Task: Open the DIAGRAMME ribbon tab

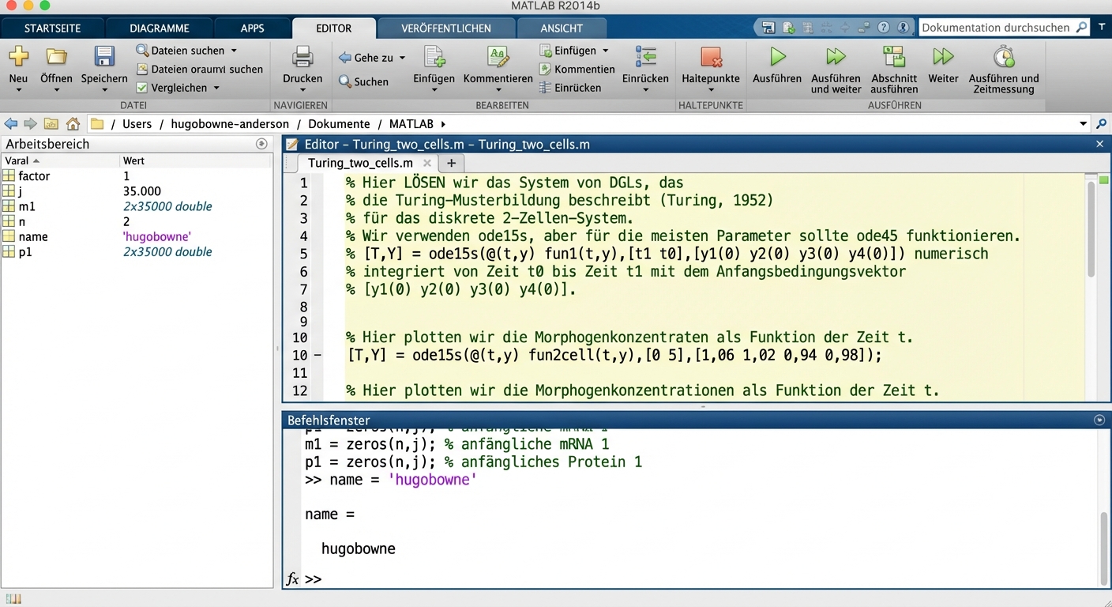Action: coord(160,28)
